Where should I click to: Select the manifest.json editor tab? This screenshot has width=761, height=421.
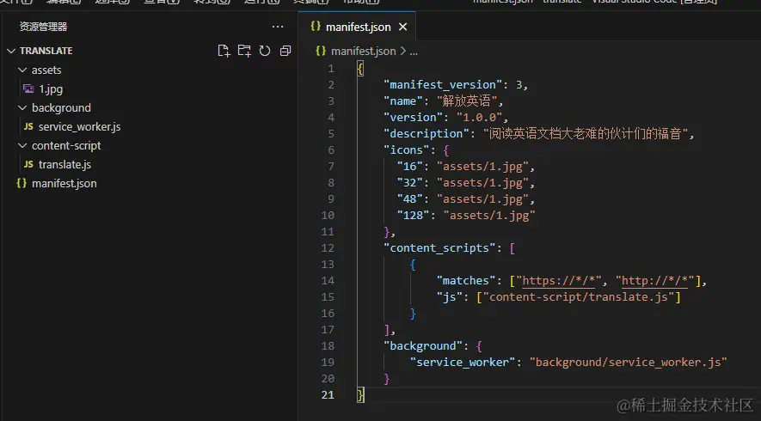coord(357,27)
